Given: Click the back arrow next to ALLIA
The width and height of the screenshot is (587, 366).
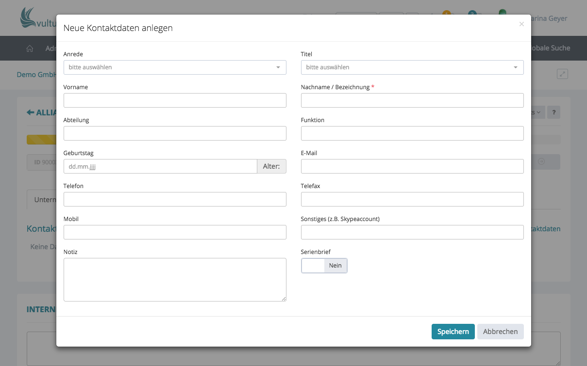Looking at the screenshot, I should click(30, 112).
